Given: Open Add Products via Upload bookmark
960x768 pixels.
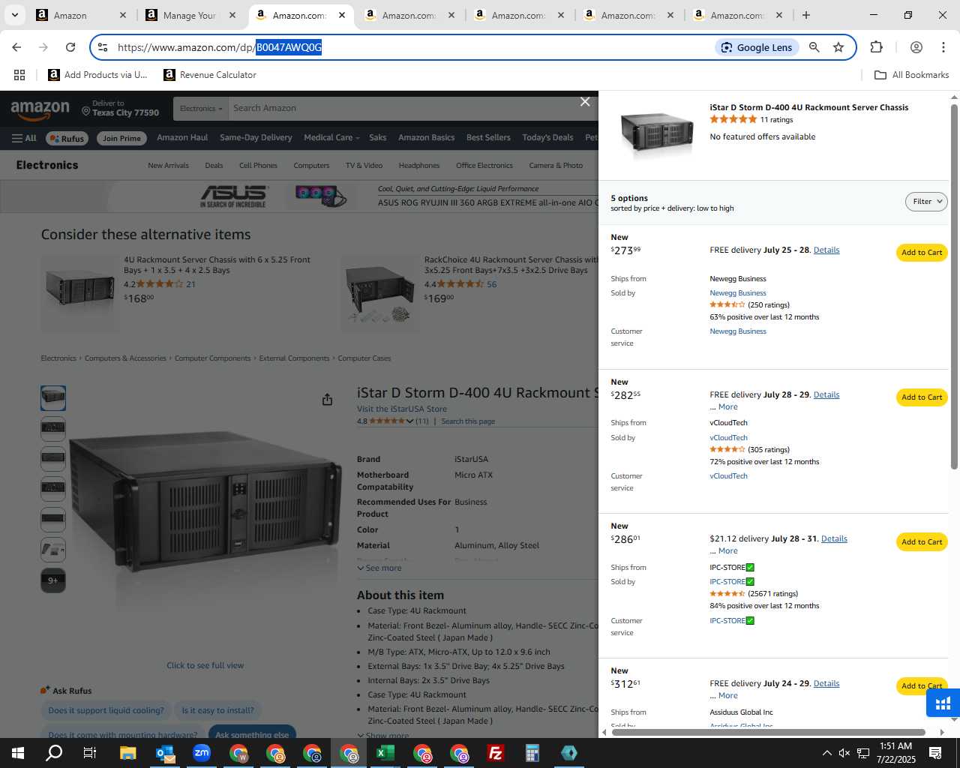Looking at the screenshot, I should pyautogui.click(x=97, y=75).
